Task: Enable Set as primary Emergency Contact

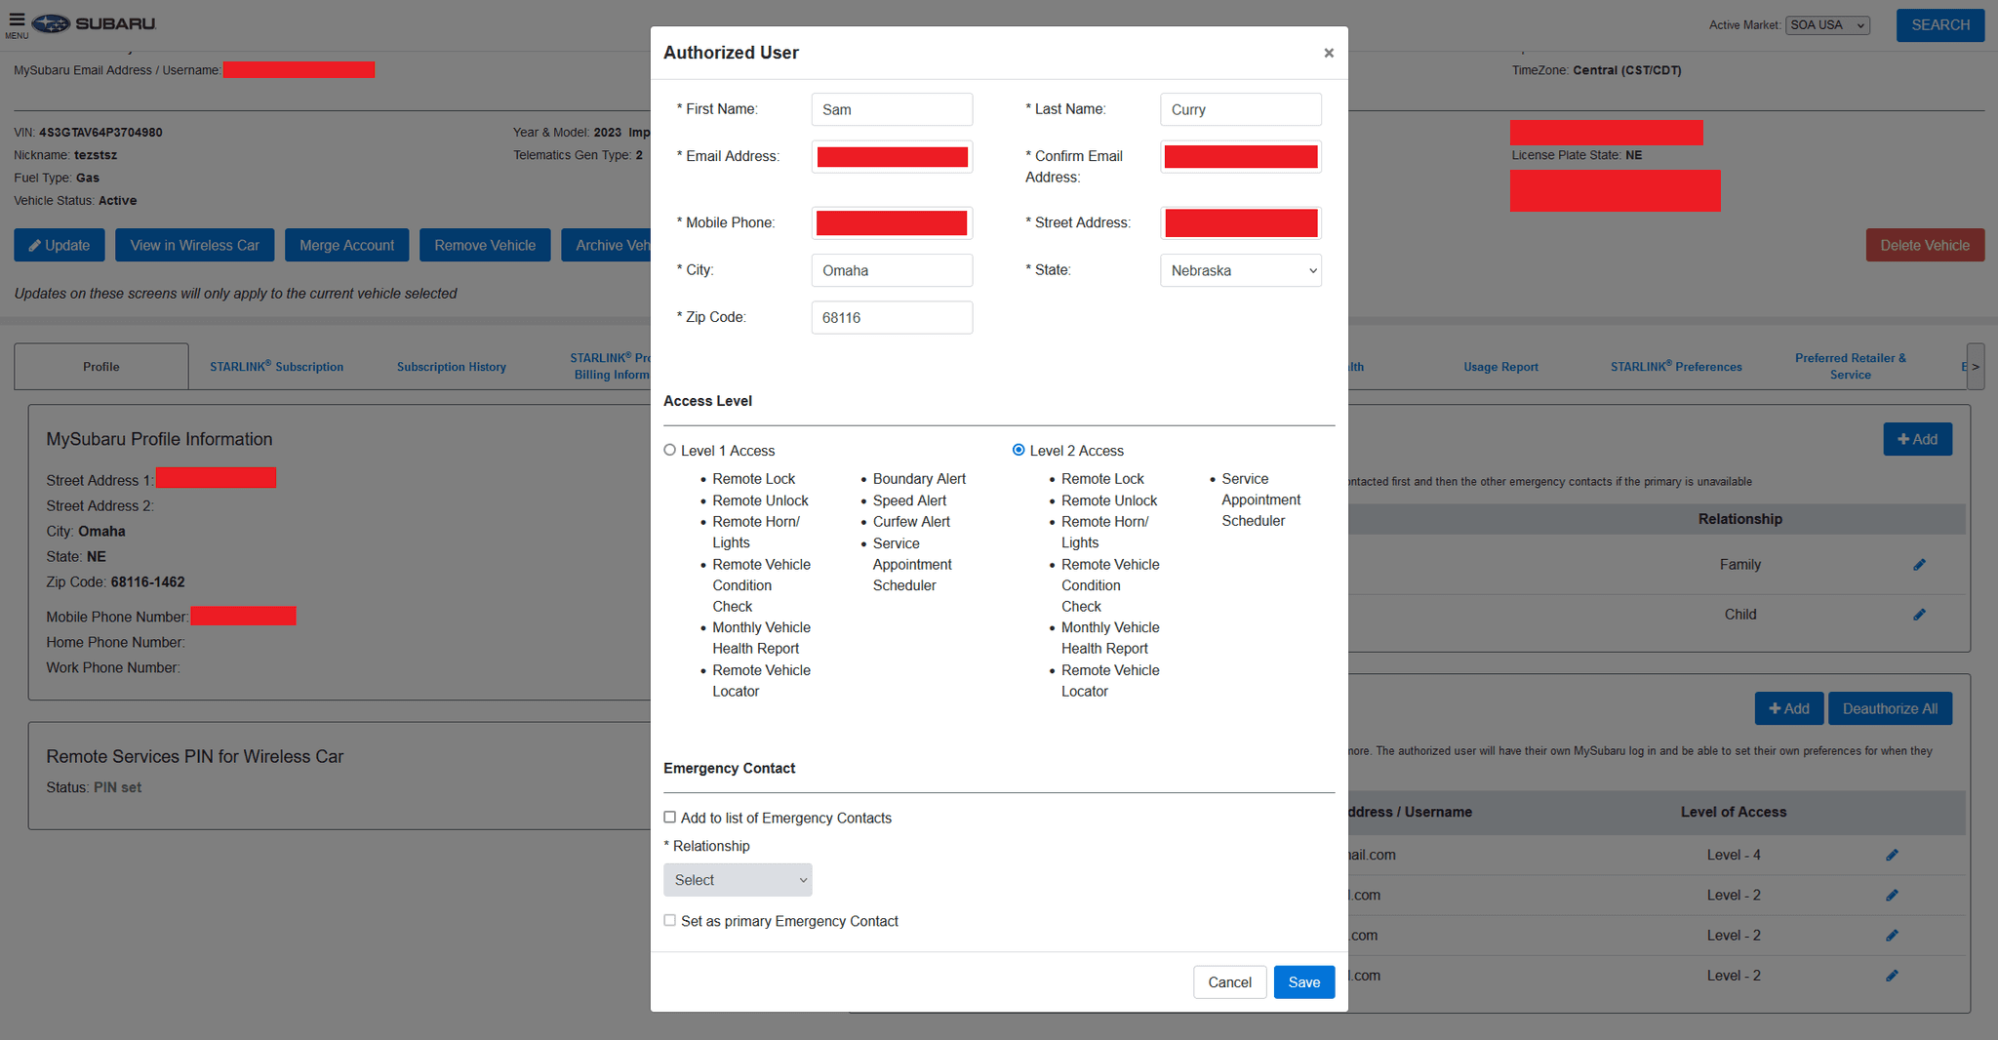Action: [669, 919]
